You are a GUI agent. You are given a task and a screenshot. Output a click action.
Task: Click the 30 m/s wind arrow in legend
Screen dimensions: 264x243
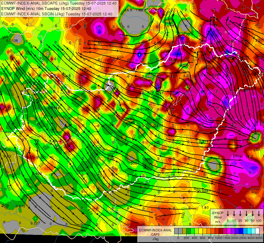246,213
